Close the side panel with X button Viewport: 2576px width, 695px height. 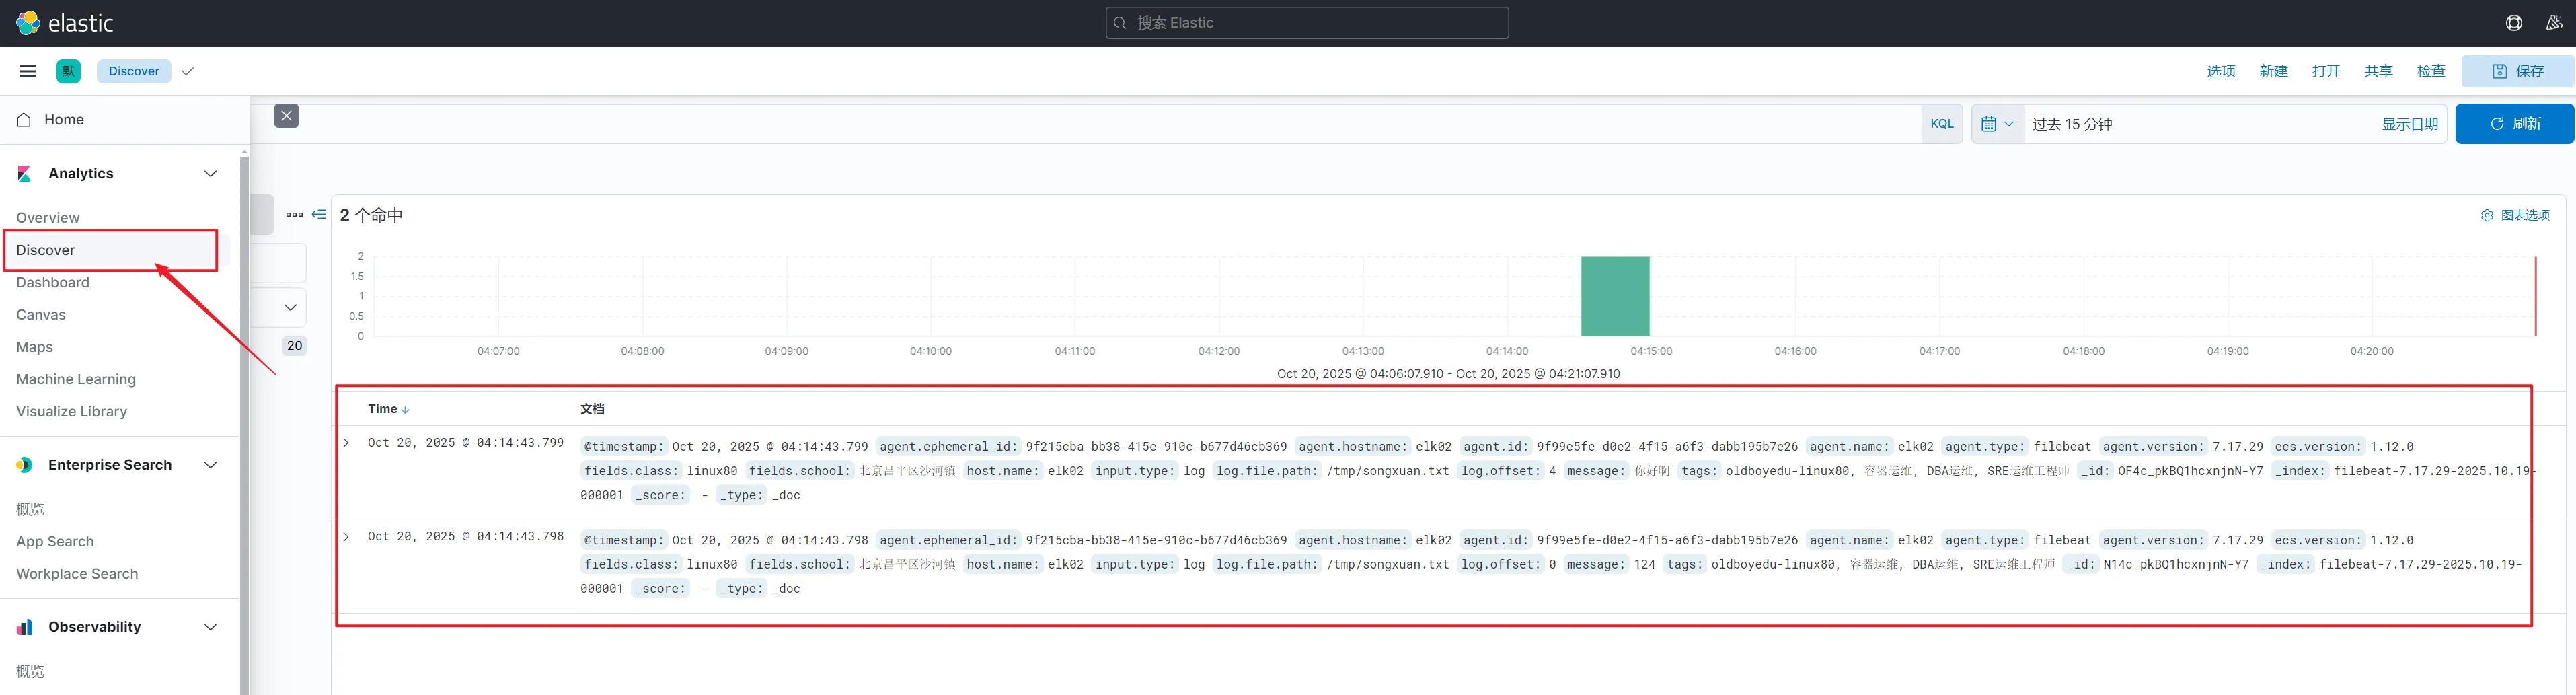[x=287, y=116]
